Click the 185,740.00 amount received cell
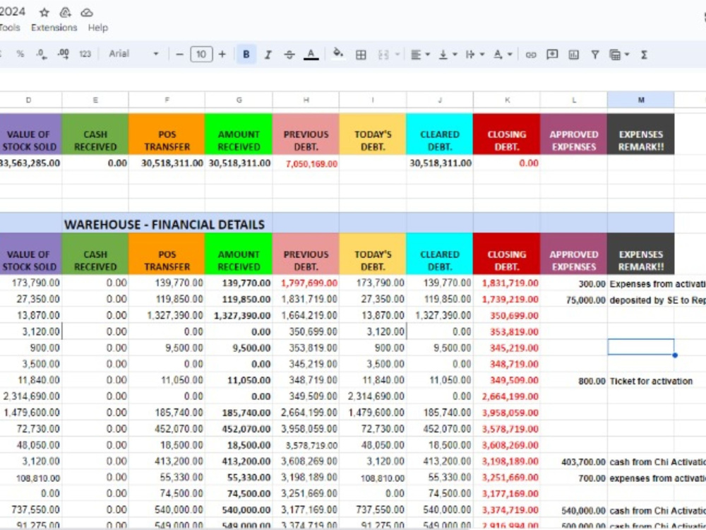Screen dimensions: 706x530 pyautogui.click(x=239, y=413)
